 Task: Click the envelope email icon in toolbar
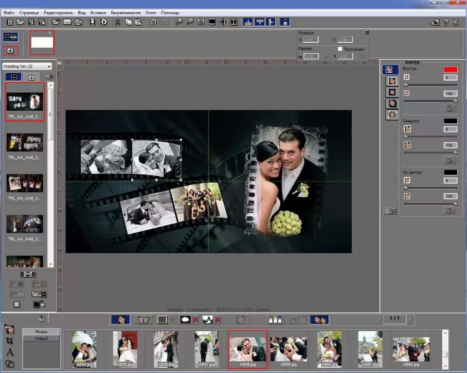click(66, 22)
